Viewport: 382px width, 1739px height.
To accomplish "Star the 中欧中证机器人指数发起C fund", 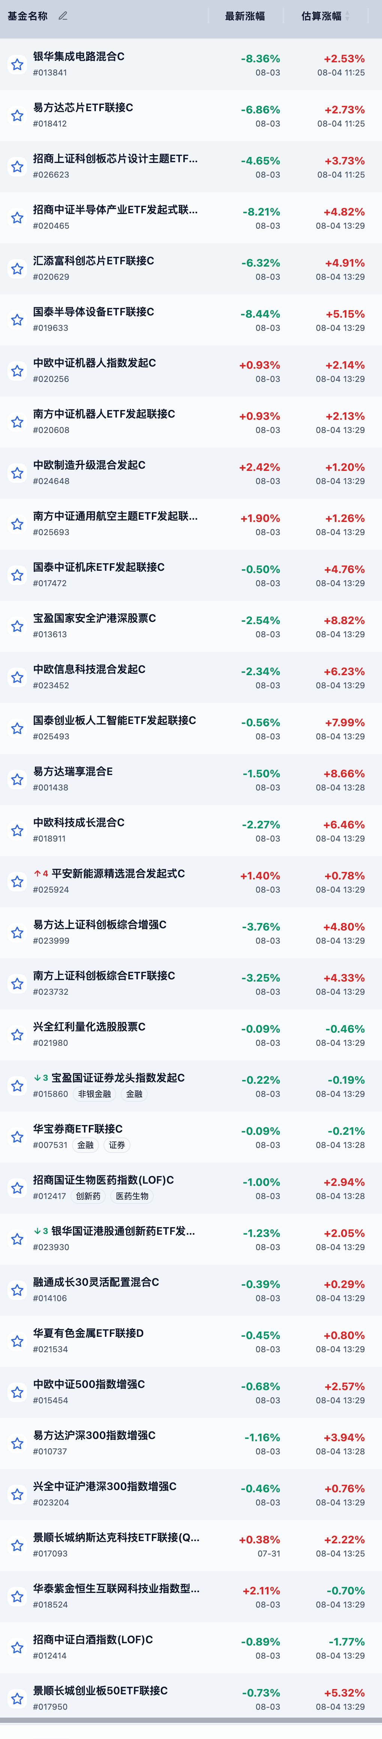I will [x=18, y=371].
